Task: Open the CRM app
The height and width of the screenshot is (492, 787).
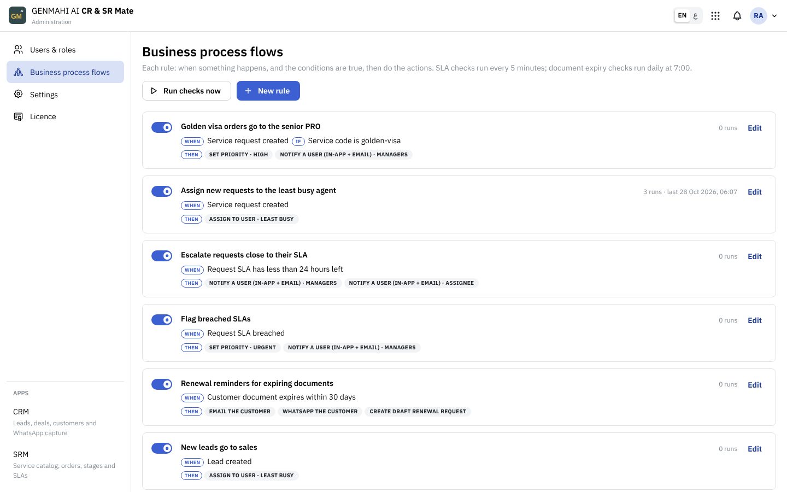Action: (x=65, y=422)
